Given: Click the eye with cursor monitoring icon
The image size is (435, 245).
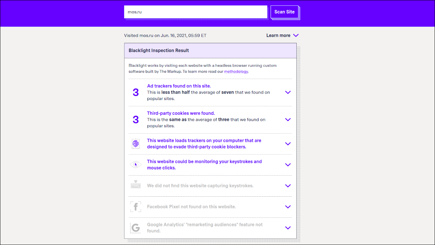Looking at the screenshot, I should pyautogui.click(x=136, y=165).
